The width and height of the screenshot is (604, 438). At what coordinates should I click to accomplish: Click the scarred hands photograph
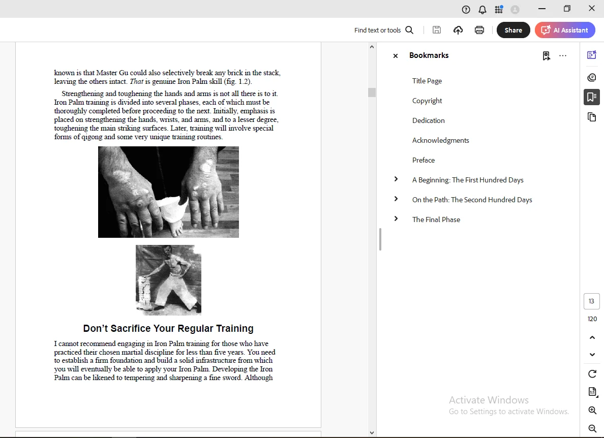tap(168, 192)
